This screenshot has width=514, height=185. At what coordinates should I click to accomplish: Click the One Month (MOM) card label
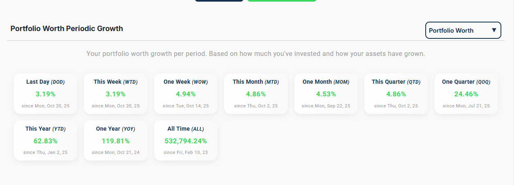click(326, 82)
